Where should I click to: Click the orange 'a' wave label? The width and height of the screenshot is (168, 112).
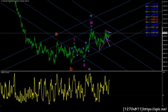coord(56,34)
